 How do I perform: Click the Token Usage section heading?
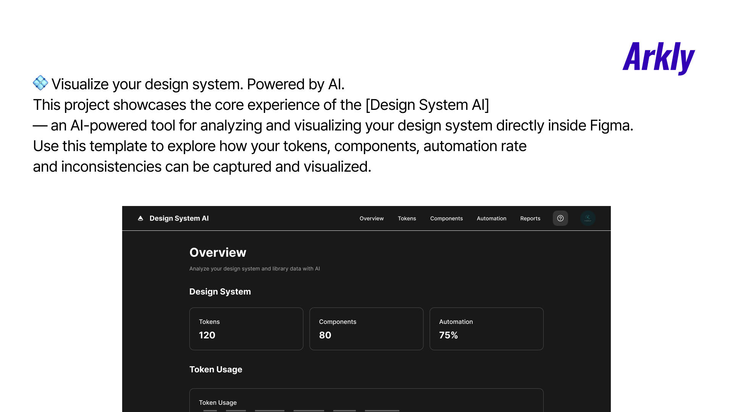click(x=216, y=370)
